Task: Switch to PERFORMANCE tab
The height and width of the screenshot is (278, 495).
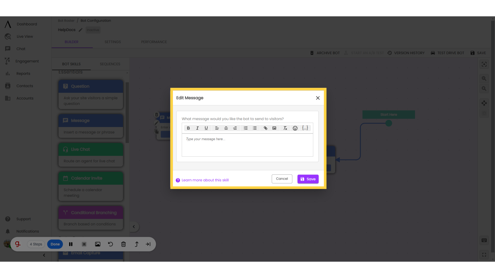Action: point(154,42)
